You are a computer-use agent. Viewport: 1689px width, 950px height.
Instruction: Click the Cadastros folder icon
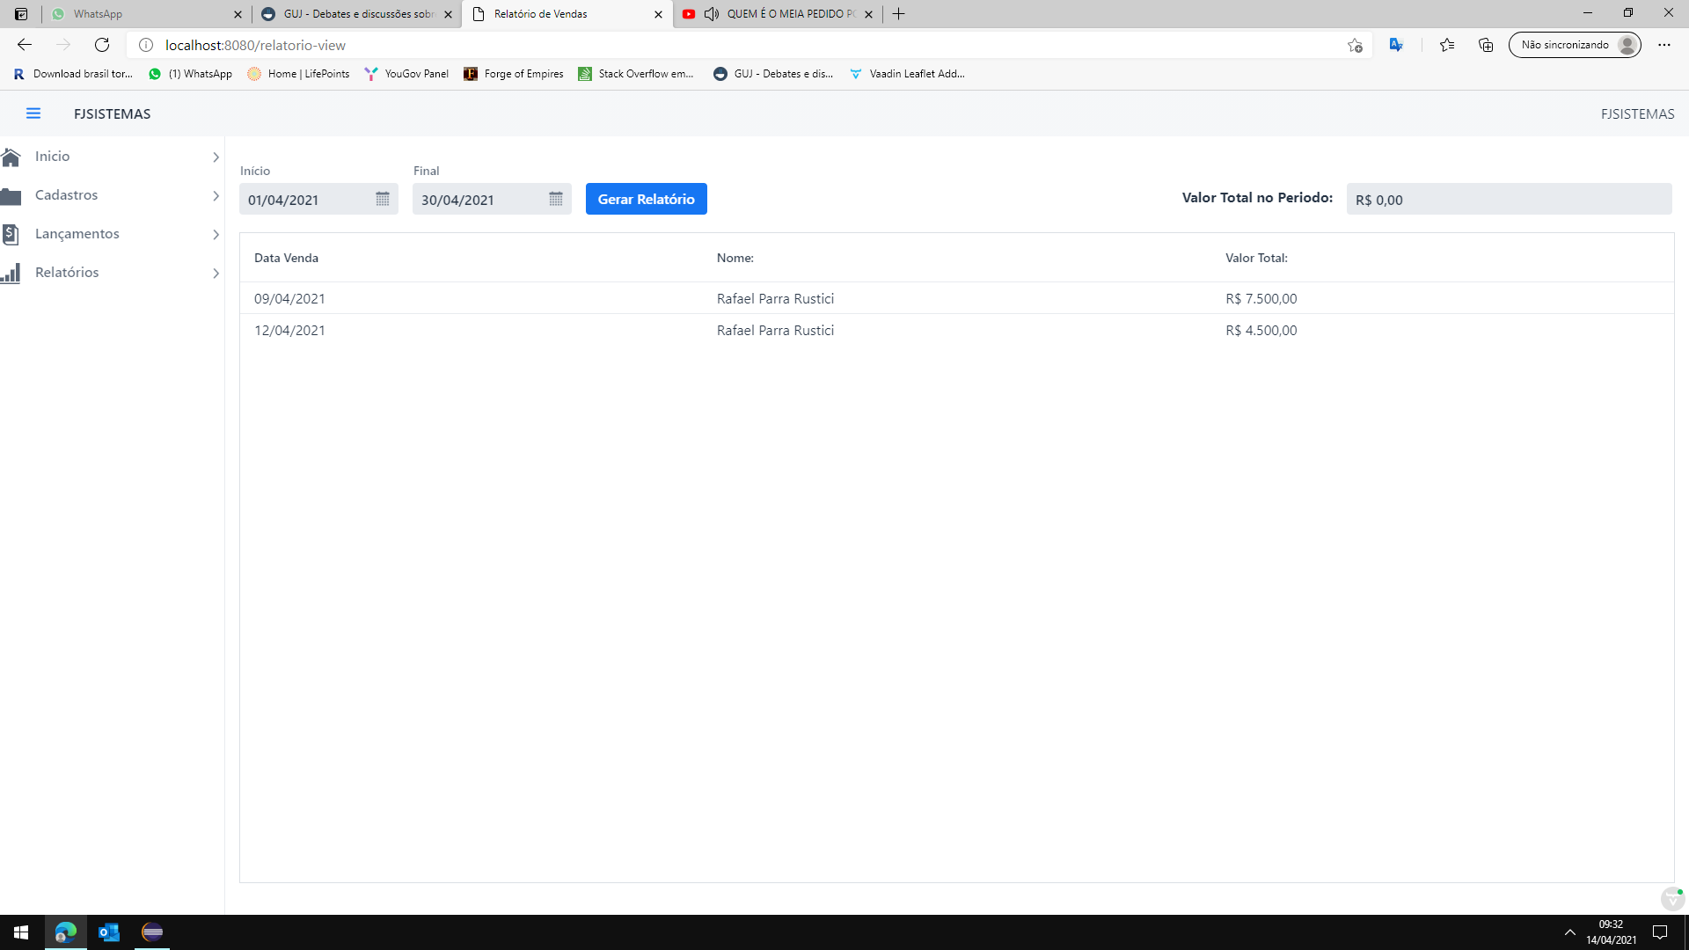tap(11, 196)
